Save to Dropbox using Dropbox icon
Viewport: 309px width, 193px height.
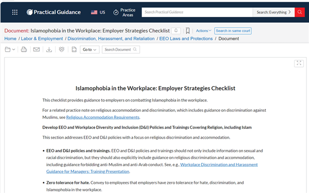pyautogui.click(x=62, y=49)
